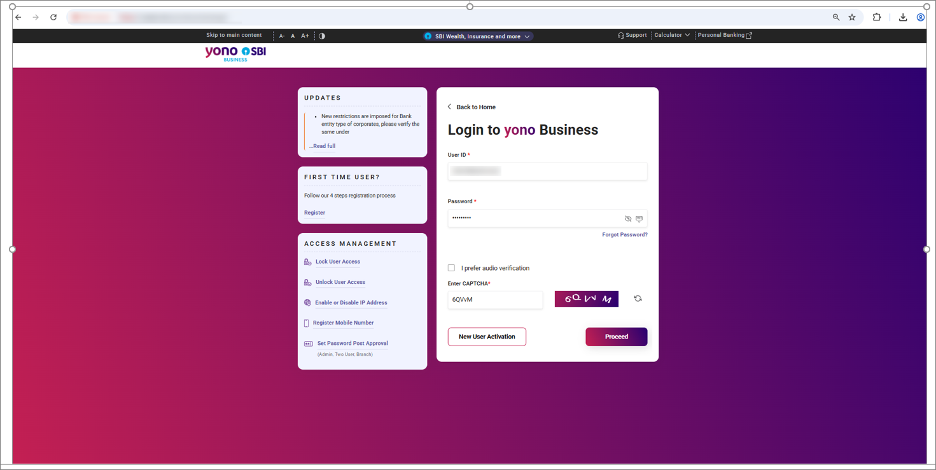Click the Enable or Disable IP icon

click(x=308, y=303)
